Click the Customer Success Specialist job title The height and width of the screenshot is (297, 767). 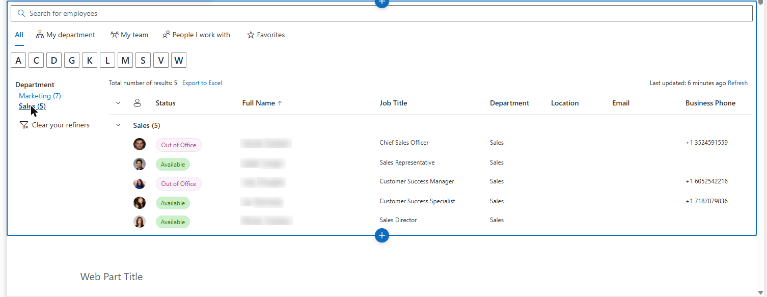click(x=417, y=201)
